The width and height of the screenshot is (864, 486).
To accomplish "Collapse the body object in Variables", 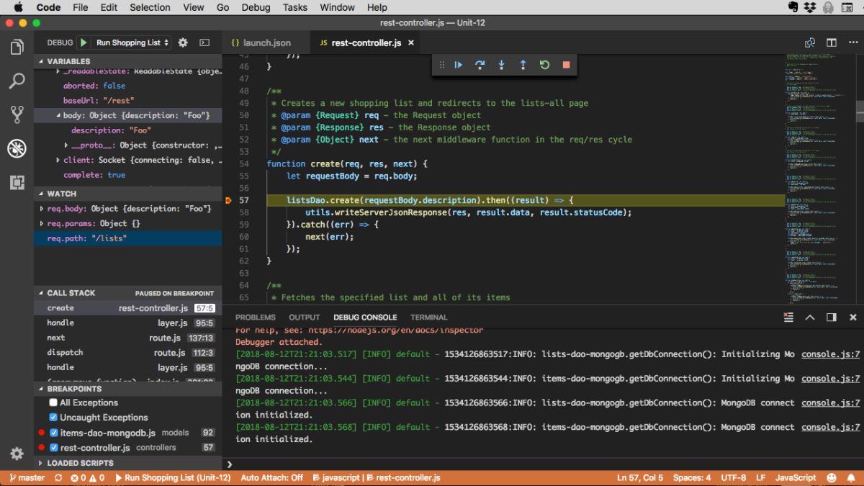I will [x=58, y=116].
